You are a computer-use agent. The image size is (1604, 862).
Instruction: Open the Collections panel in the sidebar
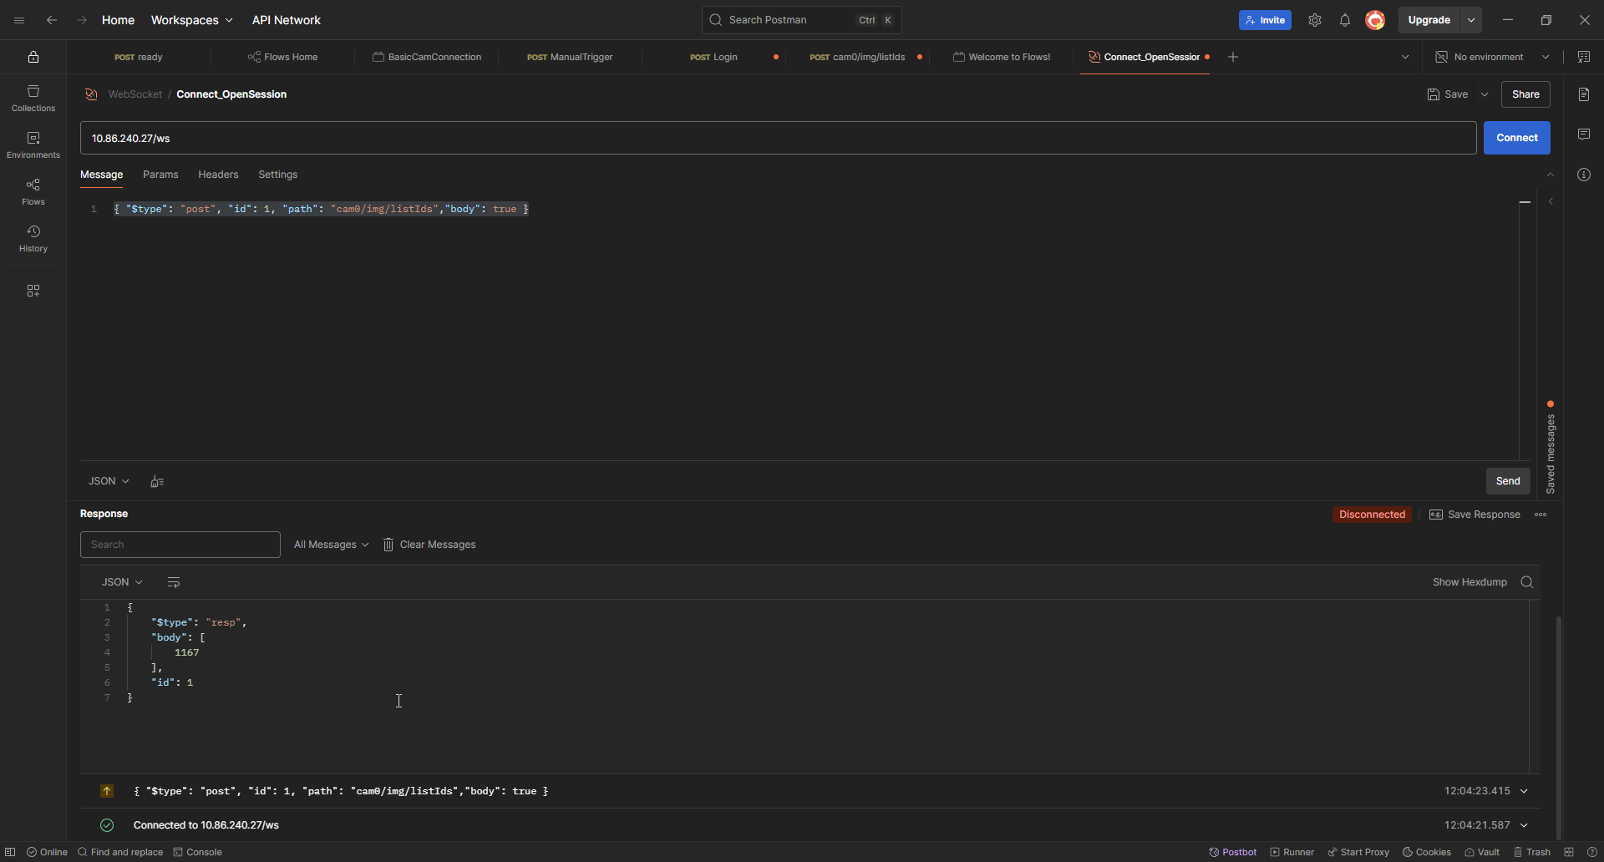(33, 98)
